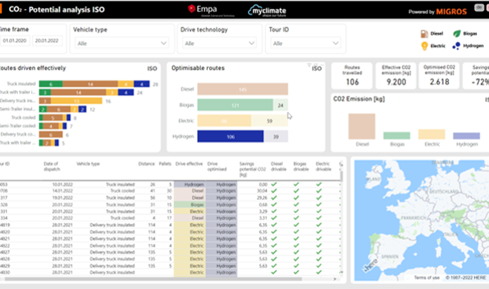Expand the Drive technology dropdown
The width and height of the screenshot is (489, 289).
pyautogui.click(x=219, y=43)
